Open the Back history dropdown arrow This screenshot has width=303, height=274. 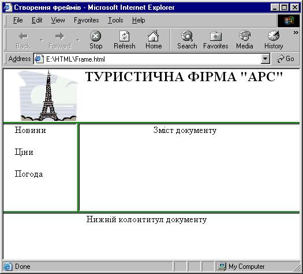pyautogui.click(x=41, y=40)
